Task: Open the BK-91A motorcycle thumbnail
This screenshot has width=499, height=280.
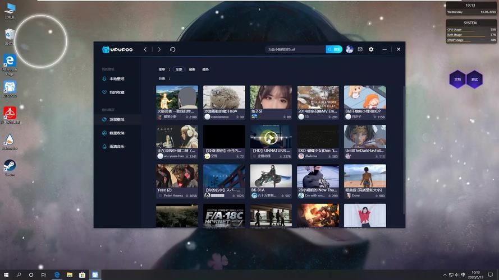Action: [x=271, y=176]
